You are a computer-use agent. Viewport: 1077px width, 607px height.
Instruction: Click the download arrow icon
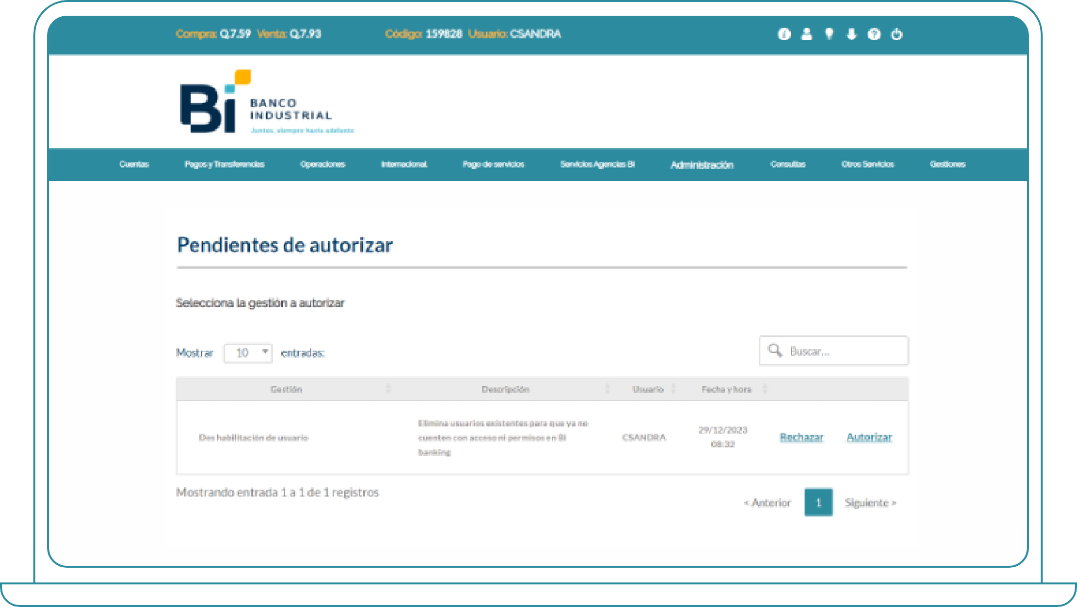(x=852, y=34)
